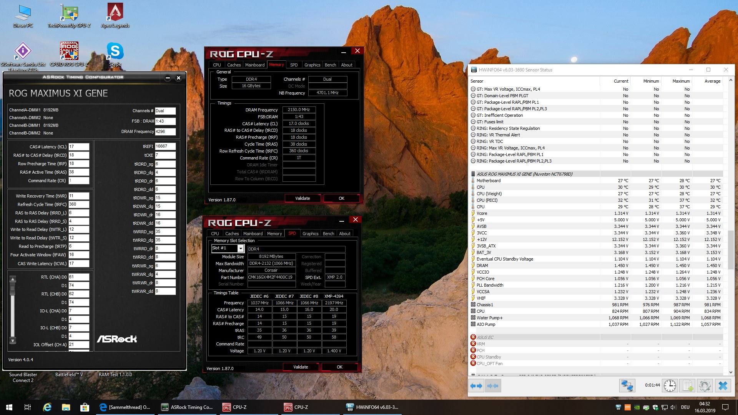Image resolution: width=738 pixels, height=415 pixels.
Task: Click DEU language indicator in tray
Action: pos(685,407)
